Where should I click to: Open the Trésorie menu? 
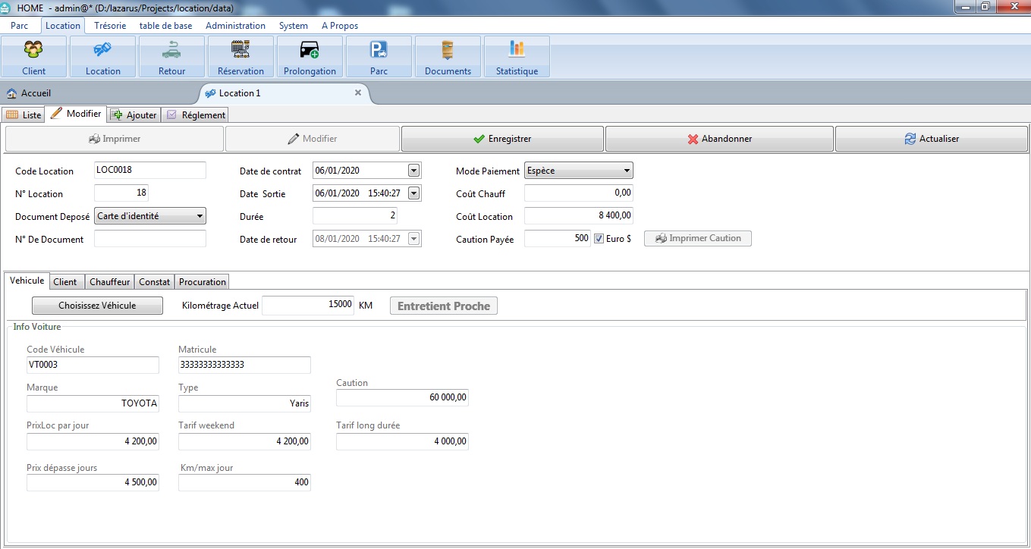click(x=110, y=26)
